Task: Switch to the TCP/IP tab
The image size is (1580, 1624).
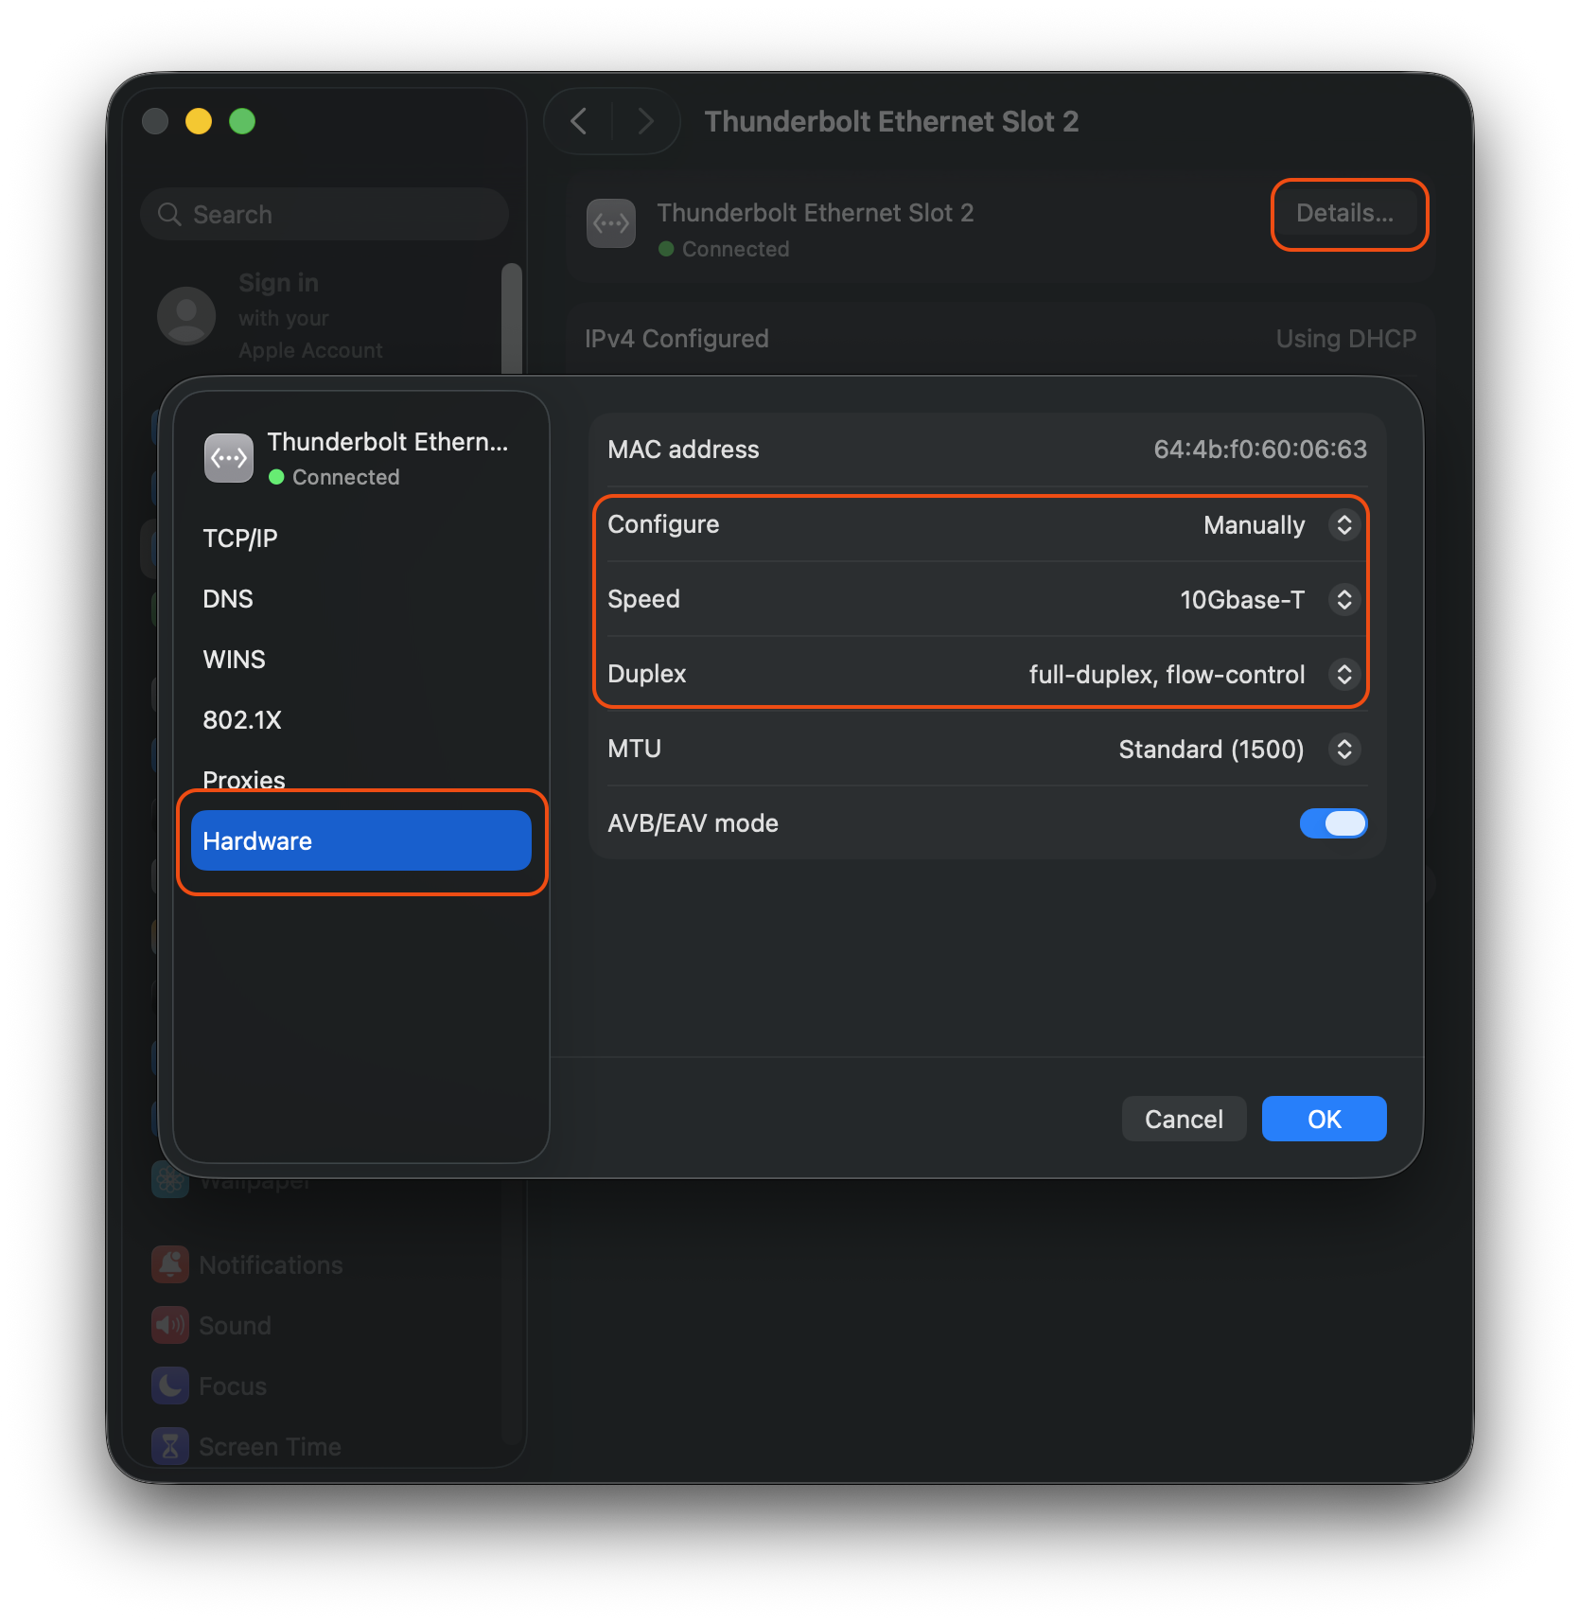Action: 240,538
